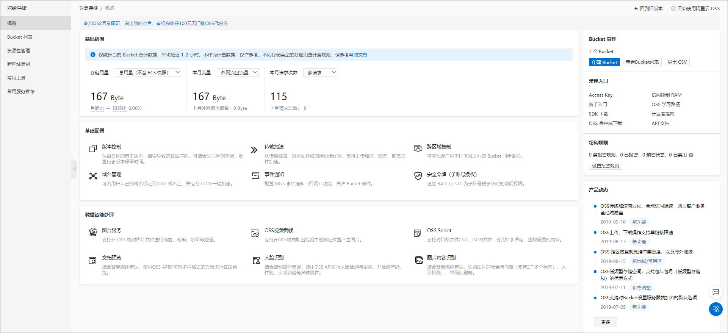Open the 人脸识别 face icon
Screen dimensions: 728x333
tap(257, 260)
